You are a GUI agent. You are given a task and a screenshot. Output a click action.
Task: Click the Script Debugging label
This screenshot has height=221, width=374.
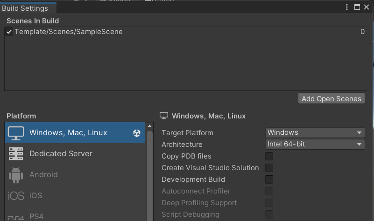click(x=191, y=214)
